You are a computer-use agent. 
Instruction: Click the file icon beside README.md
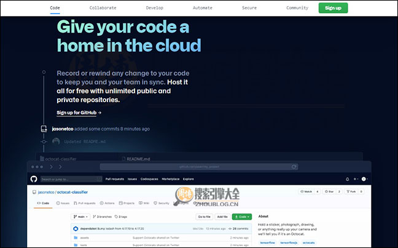pyautogui.click(x=123, y=159)
